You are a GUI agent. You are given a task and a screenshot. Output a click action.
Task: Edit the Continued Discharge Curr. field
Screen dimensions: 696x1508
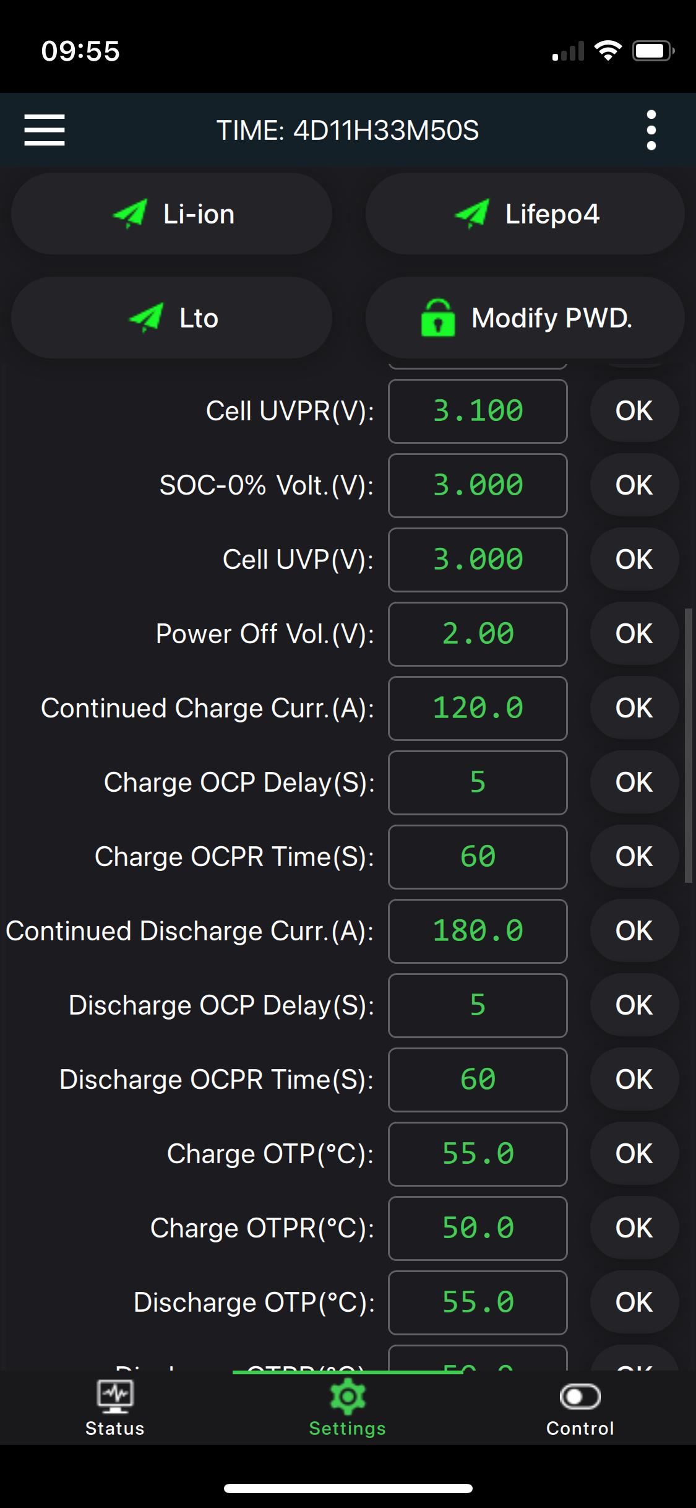pyautogui.click(x=478, y=931)
